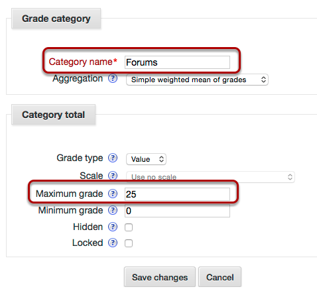Image resolution: width=317 pixels, height=297 pixels.
Task: Click the Save changes button
Action: [160, 277]
